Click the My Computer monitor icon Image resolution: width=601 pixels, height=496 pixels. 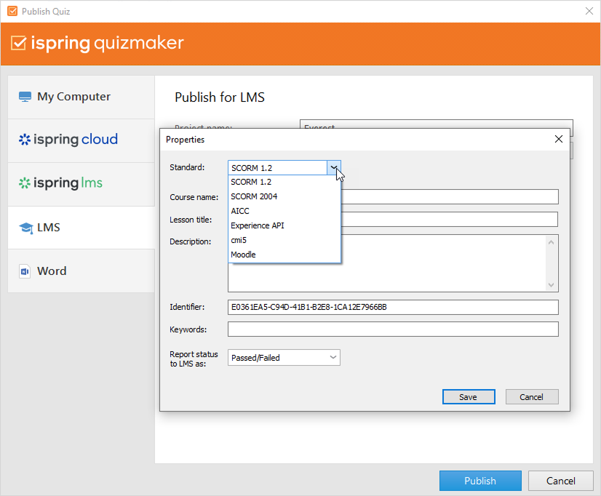[25, 97]
